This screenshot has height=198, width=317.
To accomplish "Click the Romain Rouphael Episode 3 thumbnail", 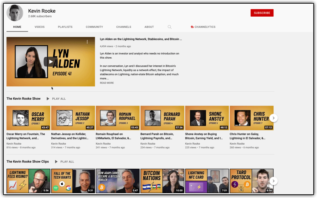I will pos(118,118).
